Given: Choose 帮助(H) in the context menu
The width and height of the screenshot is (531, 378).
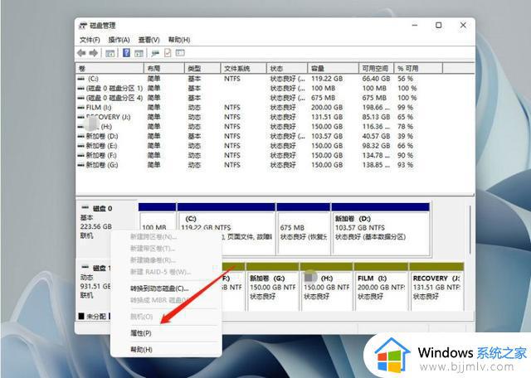Looking at the screenshot, I should pos(141,350).
